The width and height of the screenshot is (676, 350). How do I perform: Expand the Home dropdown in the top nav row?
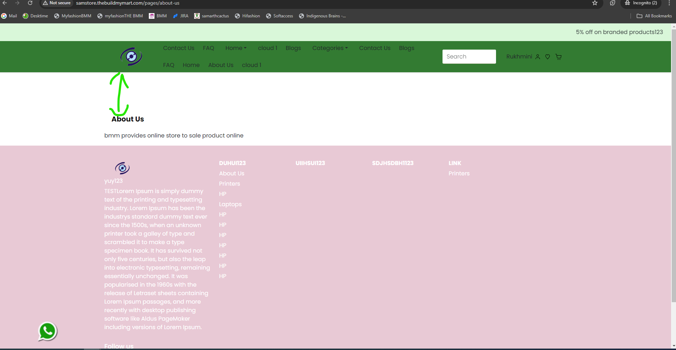pyautogui.click(x=236, y=48)
